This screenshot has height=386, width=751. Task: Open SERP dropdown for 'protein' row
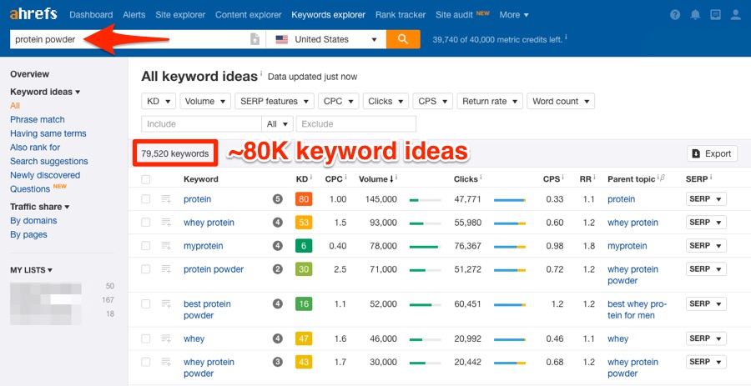pyautogui.click(x=706, y=199)
